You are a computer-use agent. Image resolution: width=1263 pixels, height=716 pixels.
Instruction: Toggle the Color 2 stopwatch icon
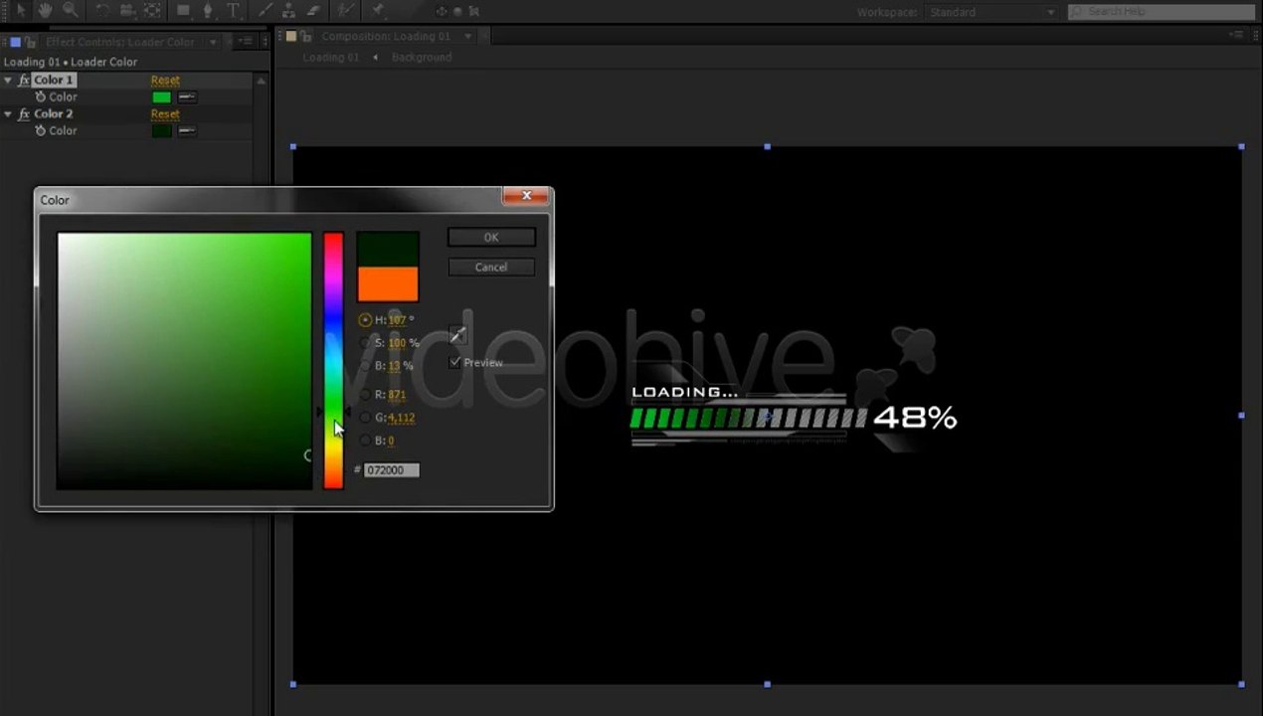click(41, 130)
